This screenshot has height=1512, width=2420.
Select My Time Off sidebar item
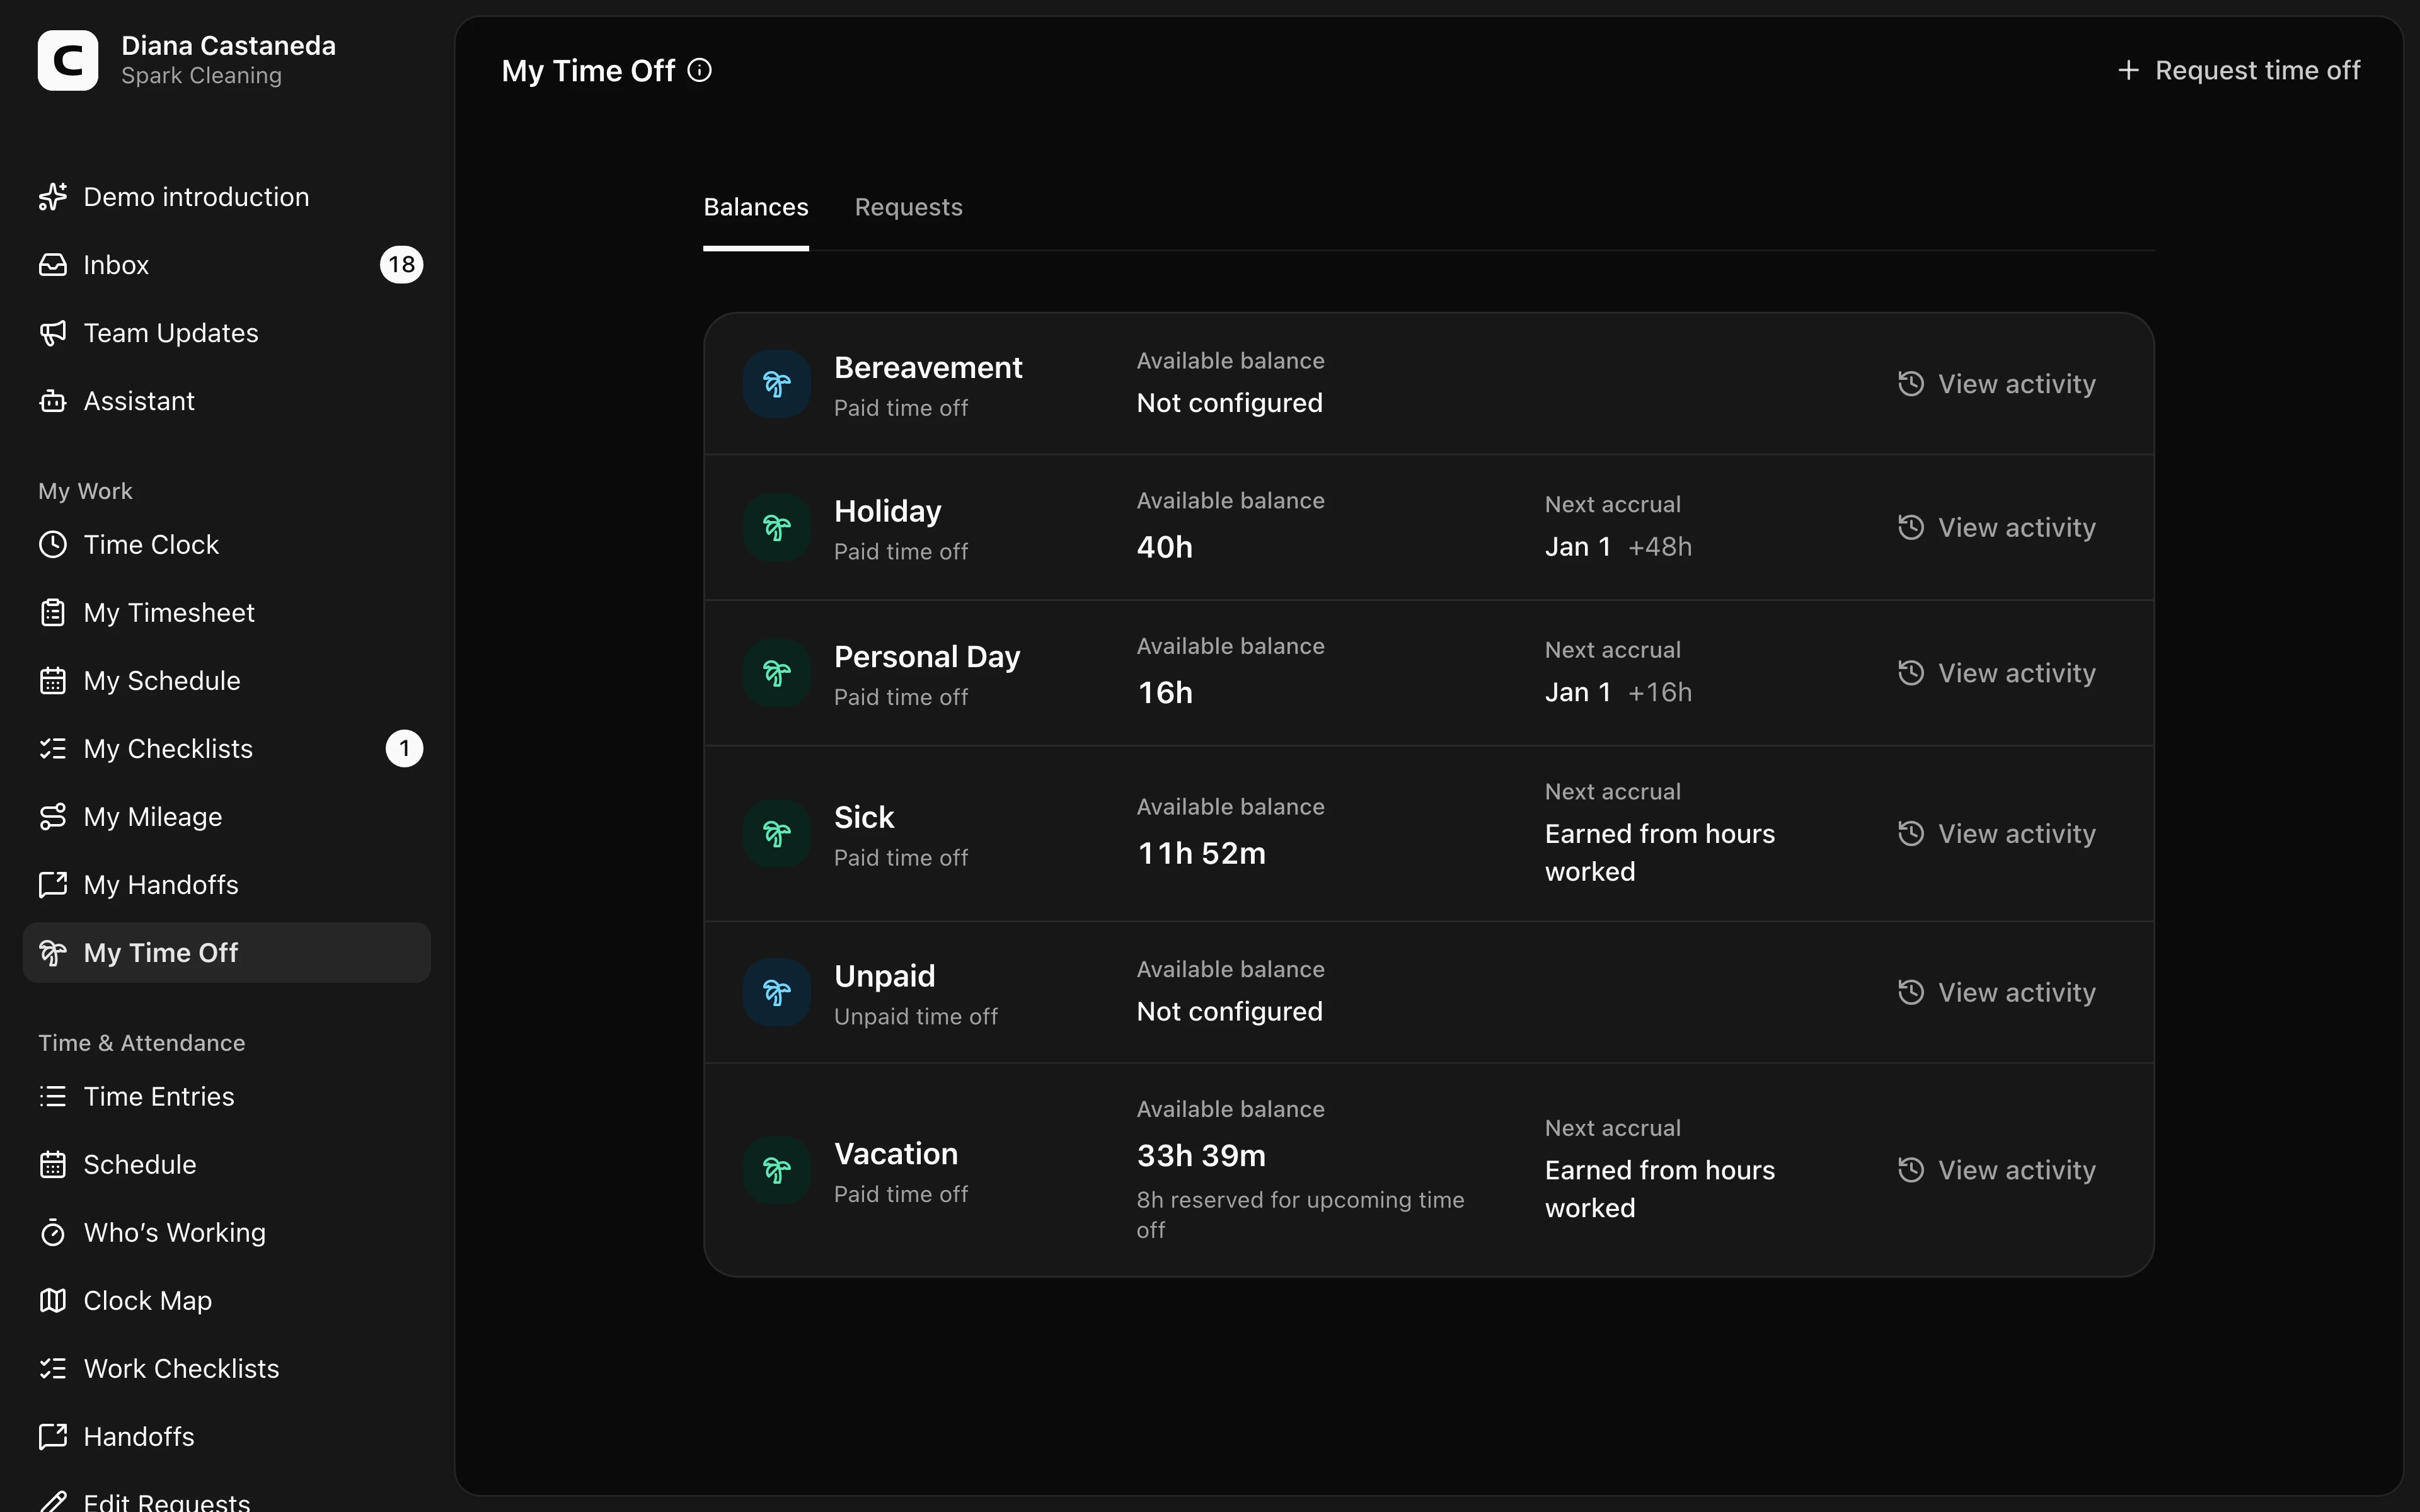pyautogui.click(x=226, y=953)
